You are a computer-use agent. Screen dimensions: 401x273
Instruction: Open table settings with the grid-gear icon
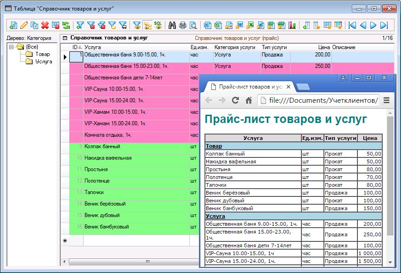[328, 25]
